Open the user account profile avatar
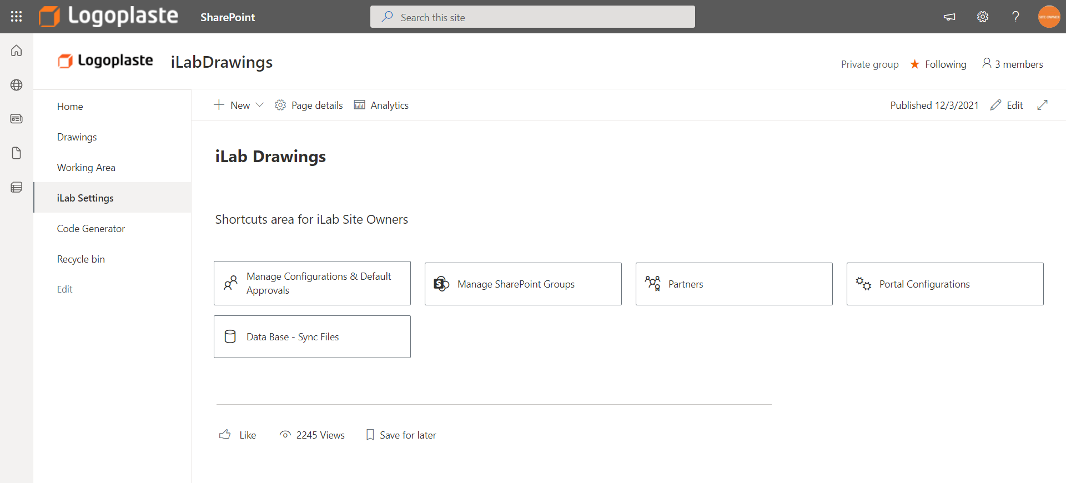1066x483 pixels. click(x=1049, y=17)
